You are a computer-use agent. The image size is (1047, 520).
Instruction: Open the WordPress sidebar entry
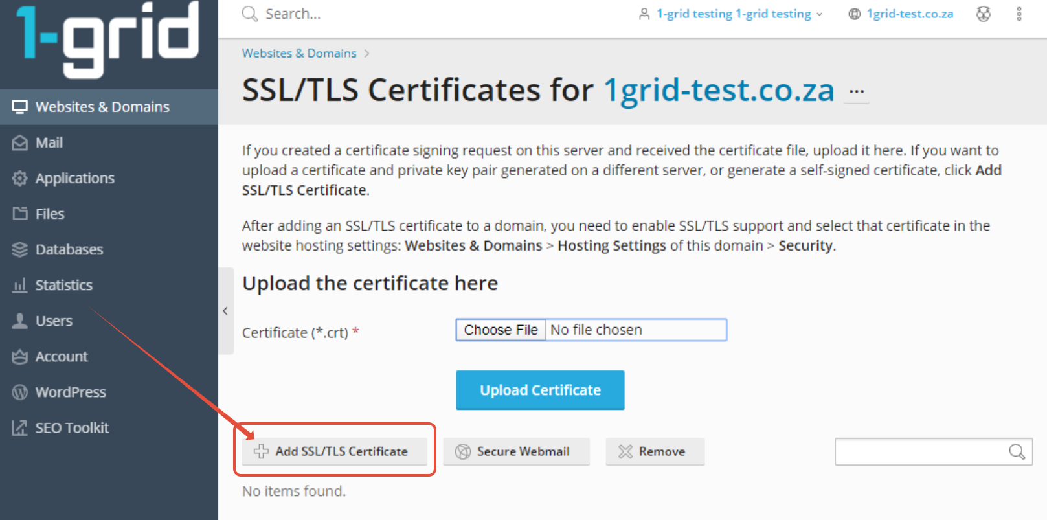pyautogui.click(x=109, y=392)
